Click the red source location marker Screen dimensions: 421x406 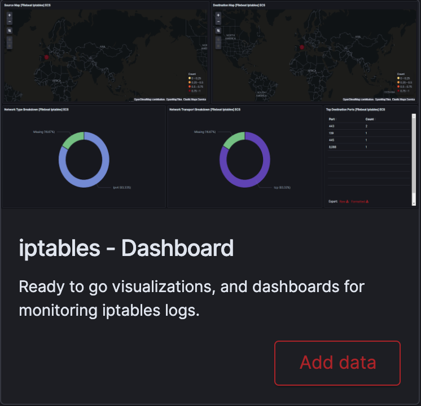[x=47, y=56]
